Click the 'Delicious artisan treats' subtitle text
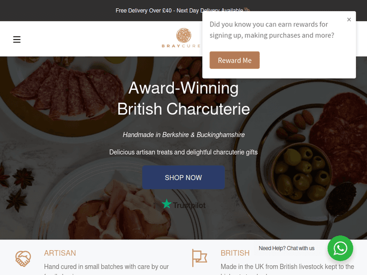The image size is (367, 275). 183,152
